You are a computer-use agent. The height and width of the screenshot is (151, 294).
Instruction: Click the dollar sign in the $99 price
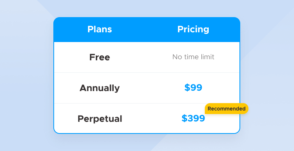pos(187,88)
